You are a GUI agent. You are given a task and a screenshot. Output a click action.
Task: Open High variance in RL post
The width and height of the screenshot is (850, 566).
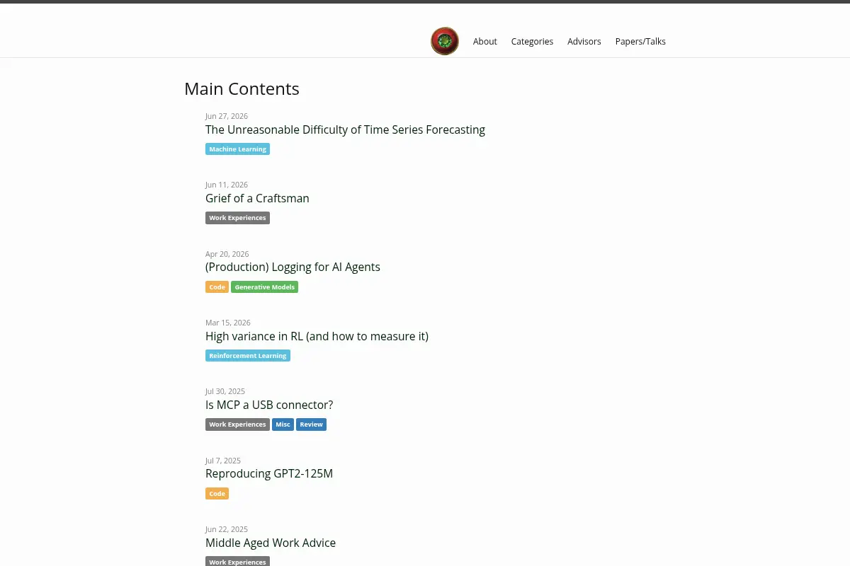click(317, 336)
